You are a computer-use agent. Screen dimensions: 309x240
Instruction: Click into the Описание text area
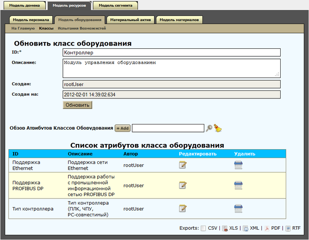[171, 68]
